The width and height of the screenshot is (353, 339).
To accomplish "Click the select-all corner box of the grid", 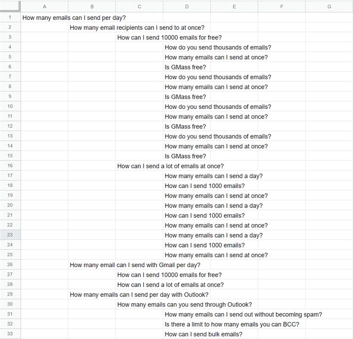I will pyautogui.click(x=10, y=7).
